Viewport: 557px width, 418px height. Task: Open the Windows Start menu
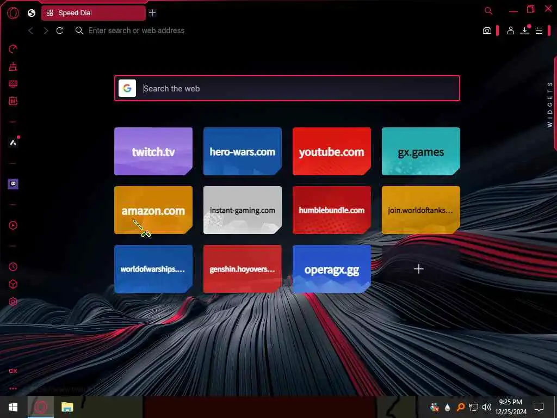(x=13, y=407)
